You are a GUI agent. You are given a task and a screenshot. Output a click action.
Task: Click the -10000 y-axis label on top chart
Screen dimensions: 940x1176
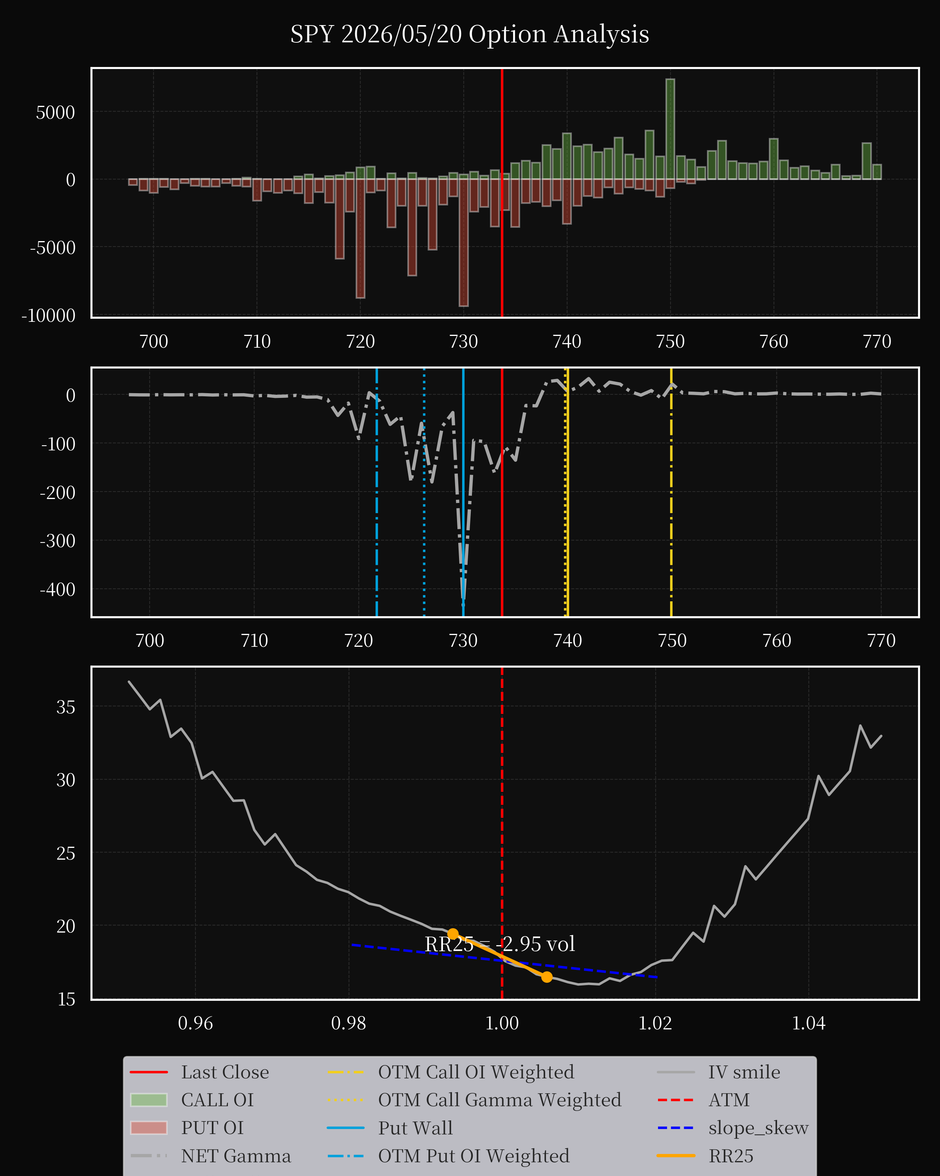[x=49, y=315]
